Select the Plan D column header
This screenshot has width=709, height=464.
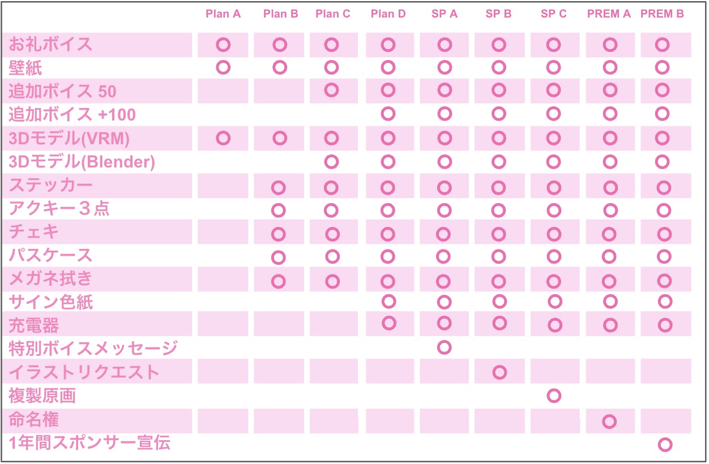(x=388, y=14)
